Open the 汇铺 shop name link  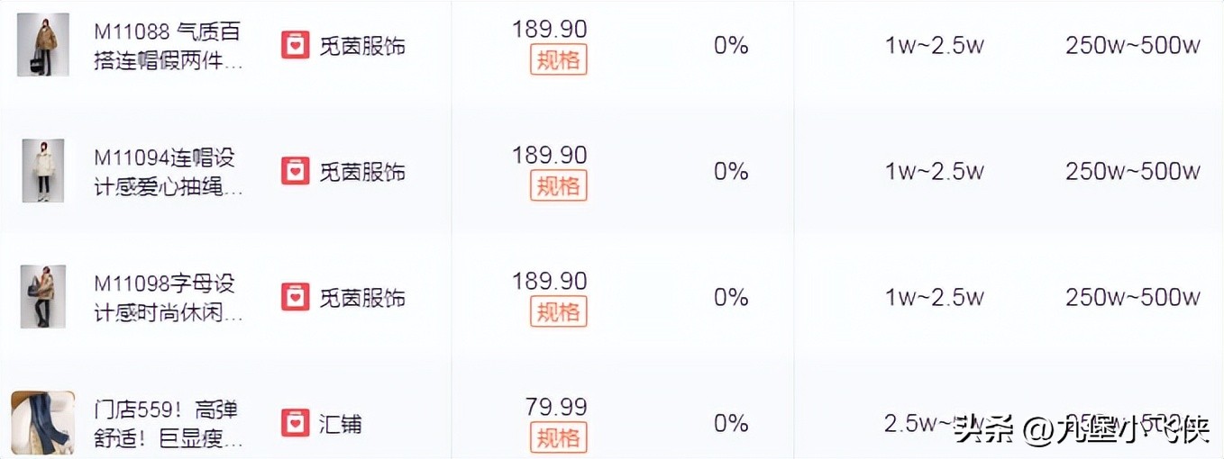click(341, 423)
